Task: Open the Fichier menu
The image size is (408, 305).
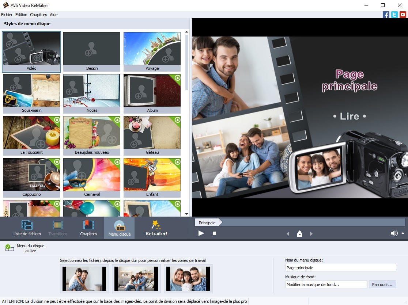Action: [x=7, y=15]
